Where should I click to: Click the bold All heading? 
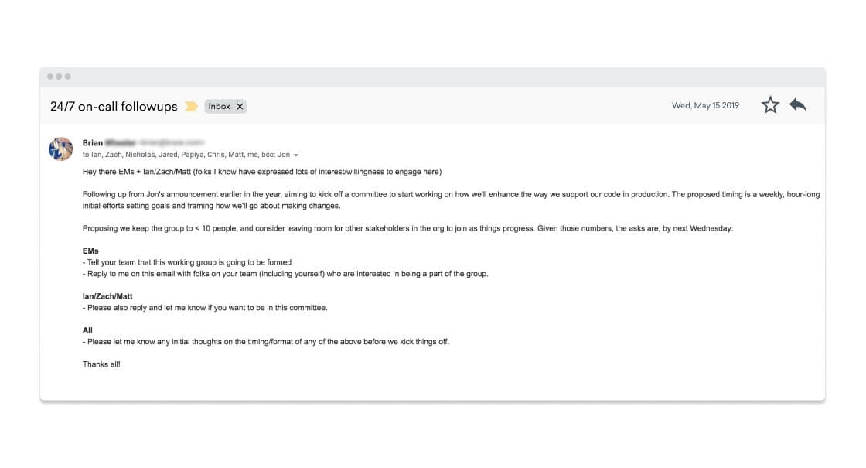click(x=87, y=330)
